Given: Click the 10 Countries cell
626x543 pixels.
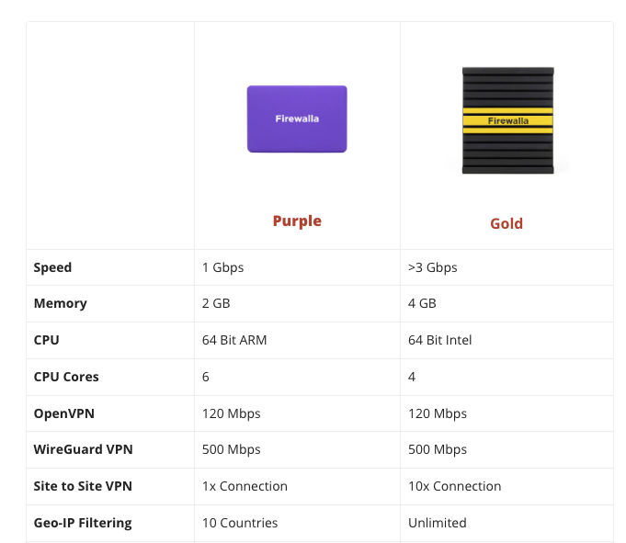Looking at the screenshot, I should click(240, 523).
